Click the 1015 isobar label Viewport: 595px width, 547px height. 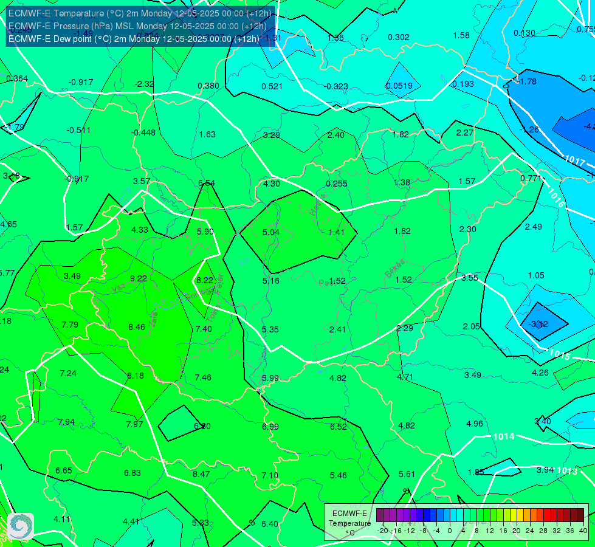[x=560, y=354]
